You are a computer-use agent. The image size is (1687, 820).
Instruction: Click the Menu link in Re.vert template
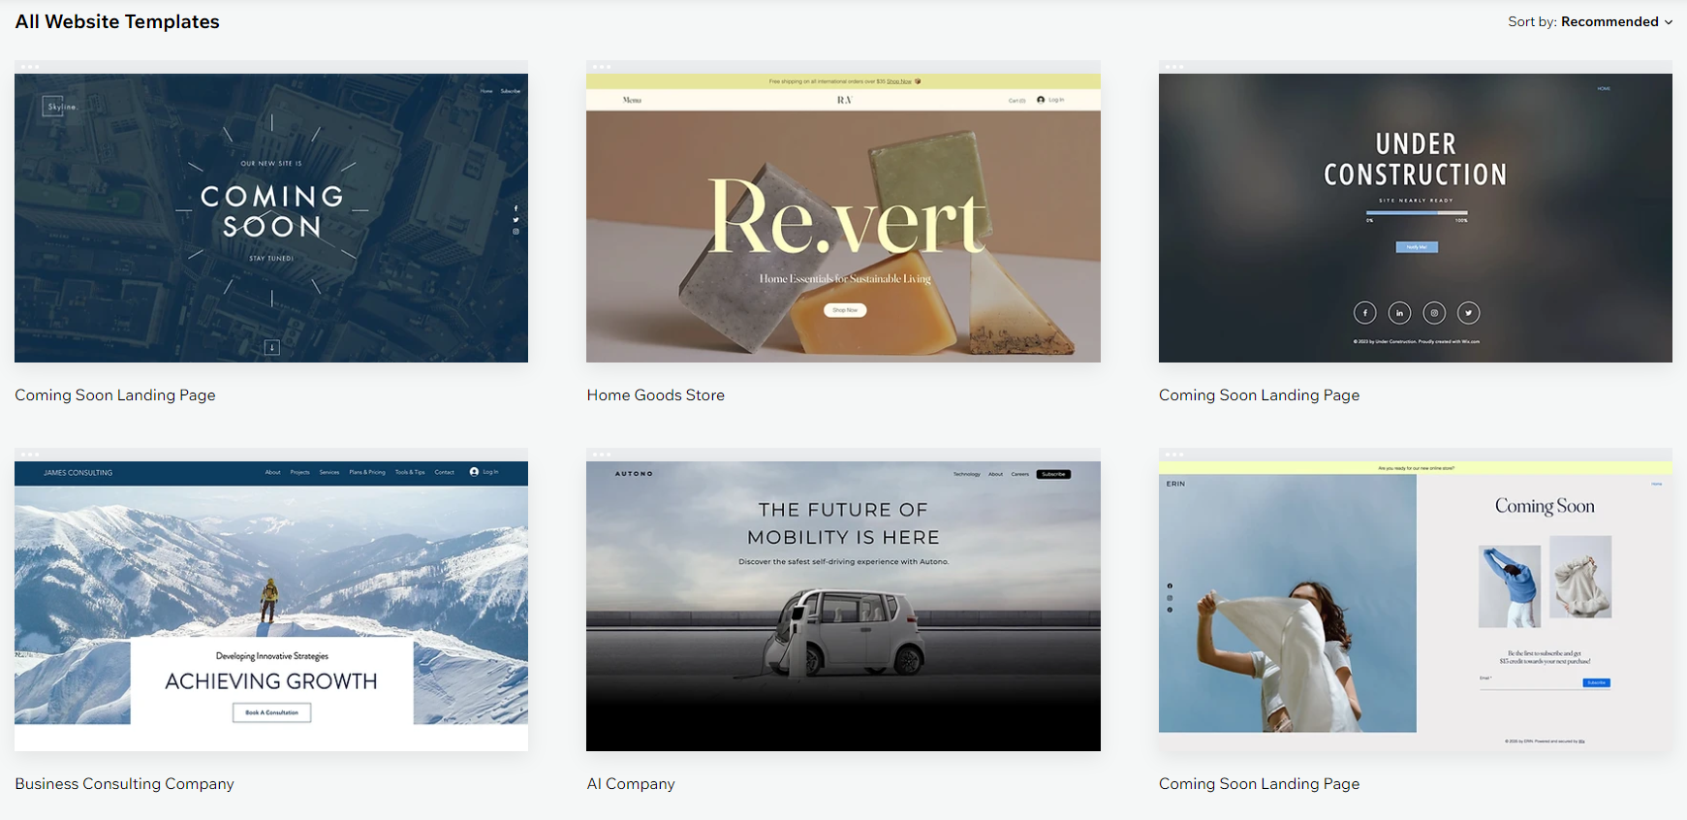pyautogui.click(x=633, y=100)
